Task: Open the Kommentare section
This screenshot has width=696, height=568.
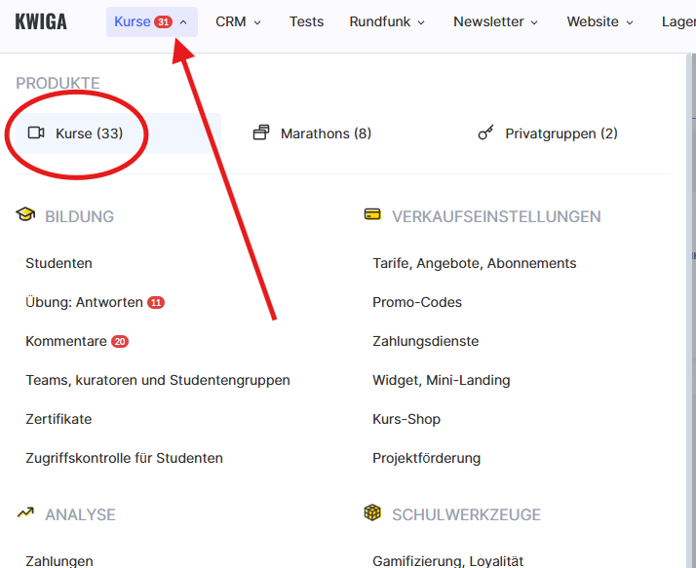Action: point(66,341)
